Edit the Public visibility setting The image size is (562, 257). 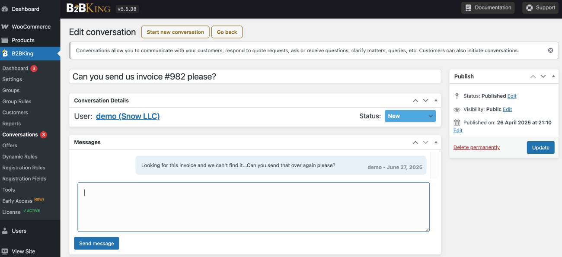507,109
